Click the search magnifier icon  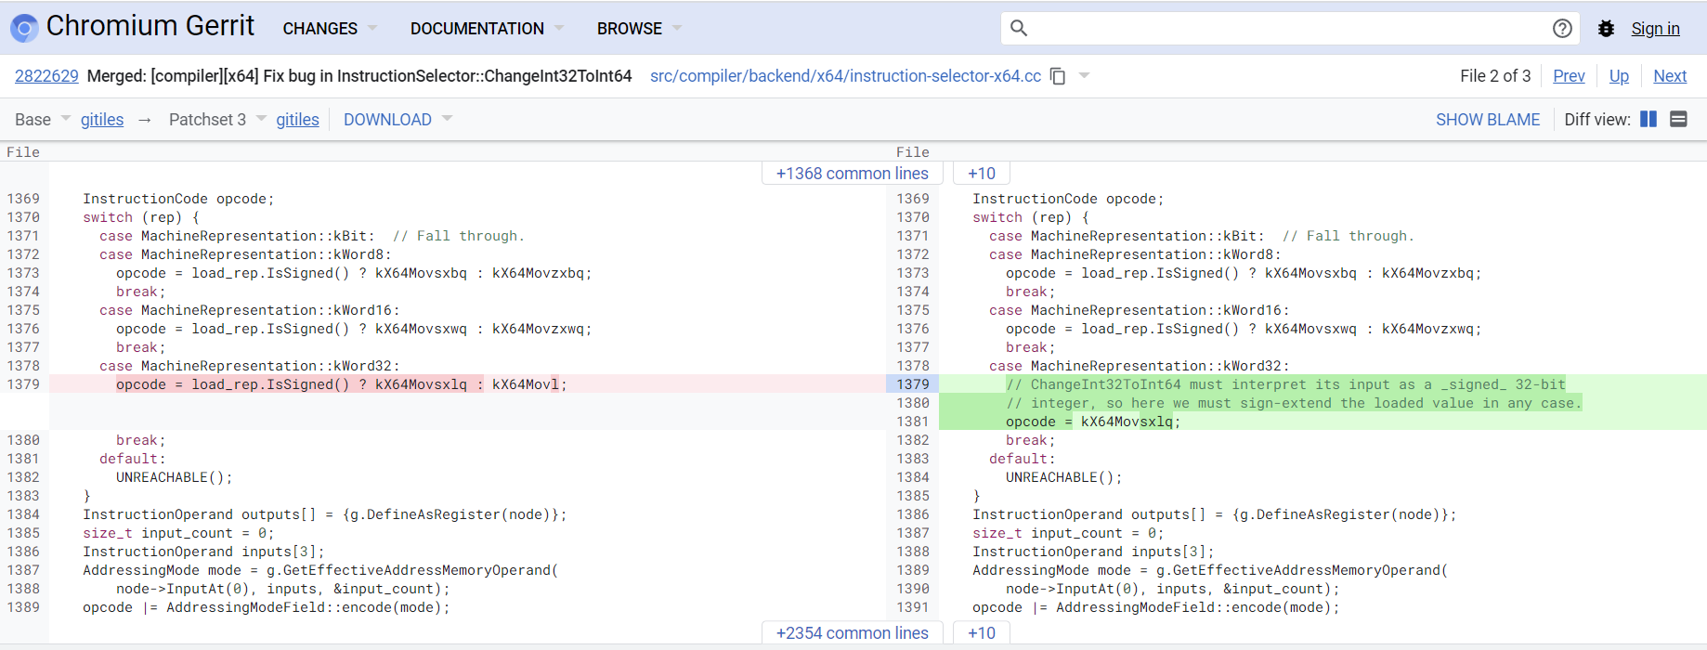click(1019, 28)
